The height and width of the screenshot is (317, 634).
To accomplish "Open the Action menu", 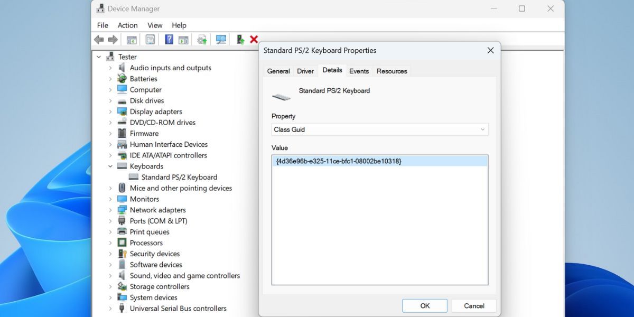I will click(127, 25).
